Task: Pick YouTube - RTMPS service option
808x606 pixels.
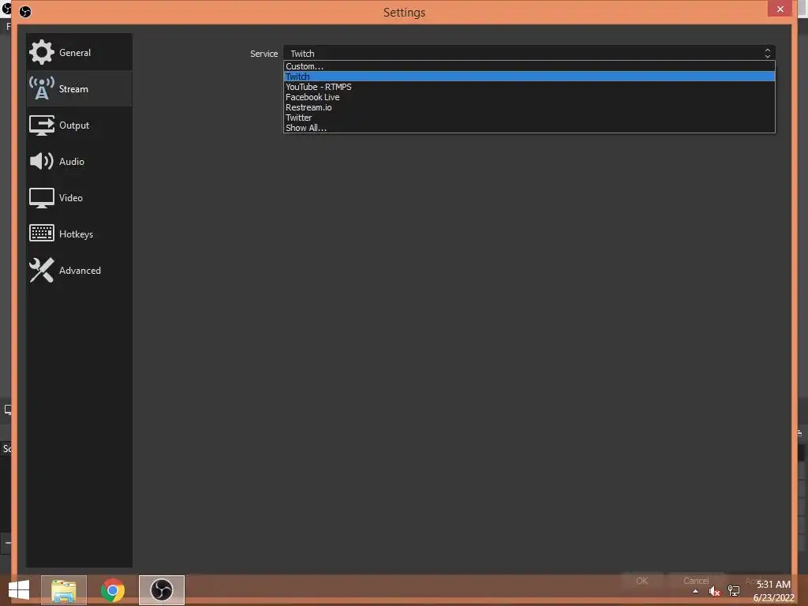Action: (x=529, y=87)
